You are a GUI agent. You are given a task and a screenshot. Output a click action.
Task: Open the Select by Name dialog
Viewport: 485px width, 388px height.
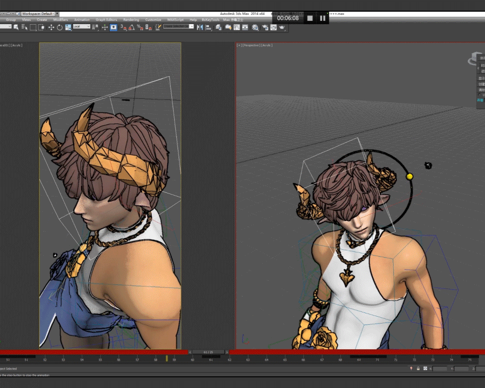pos(24,27)
